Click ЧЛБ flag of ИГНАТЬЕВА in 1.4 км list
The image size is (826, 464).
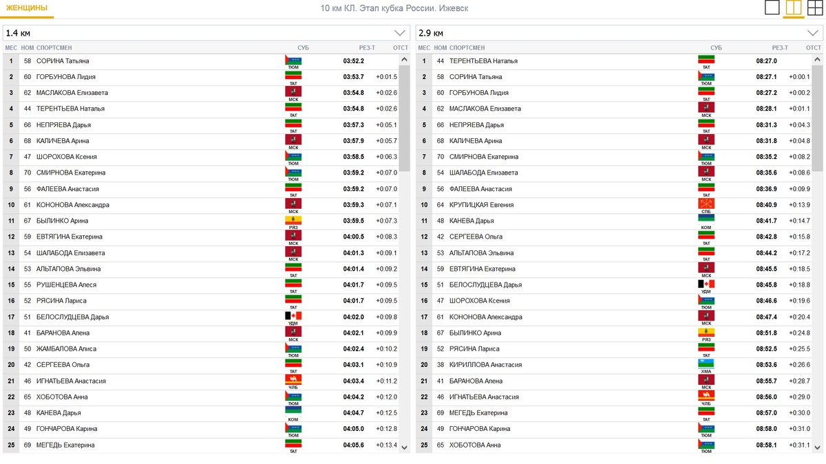(x=293, y=379)
